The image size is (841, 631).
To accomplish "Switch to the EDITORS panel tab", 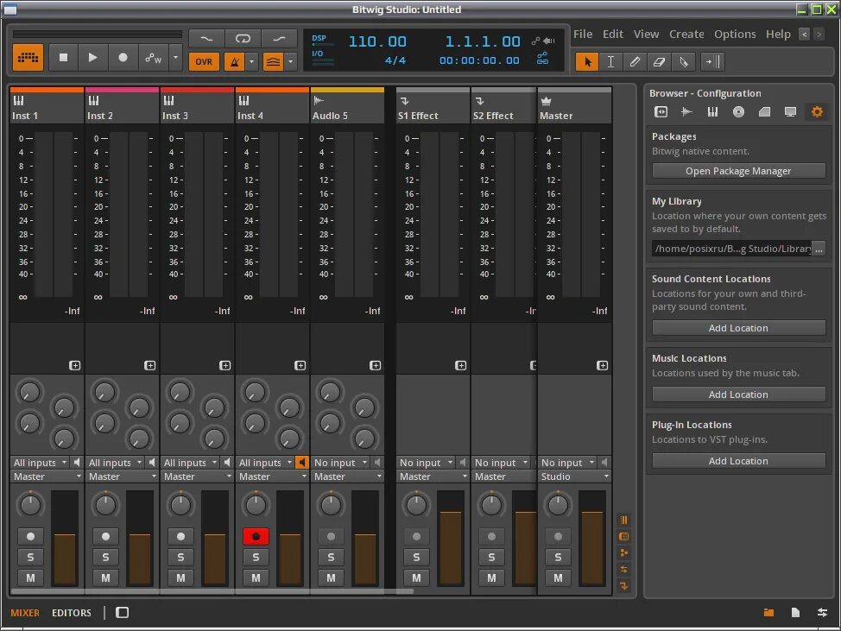I will 72,612.
